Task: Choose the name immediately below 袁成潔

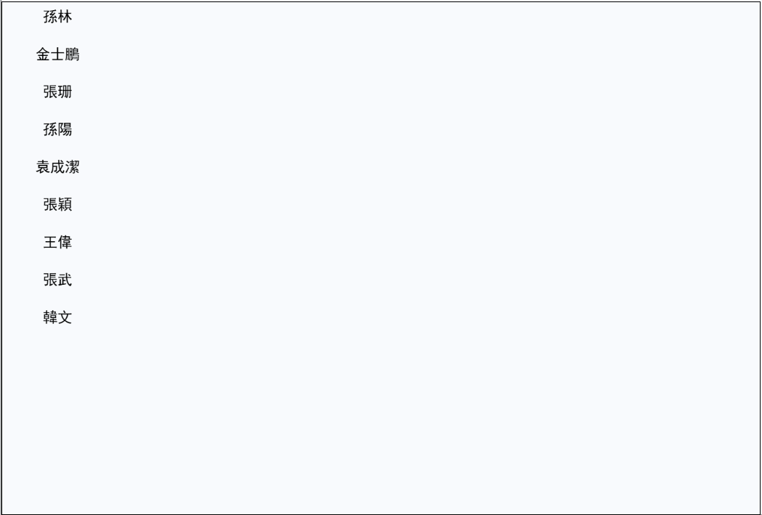Action: coord(57,205)
